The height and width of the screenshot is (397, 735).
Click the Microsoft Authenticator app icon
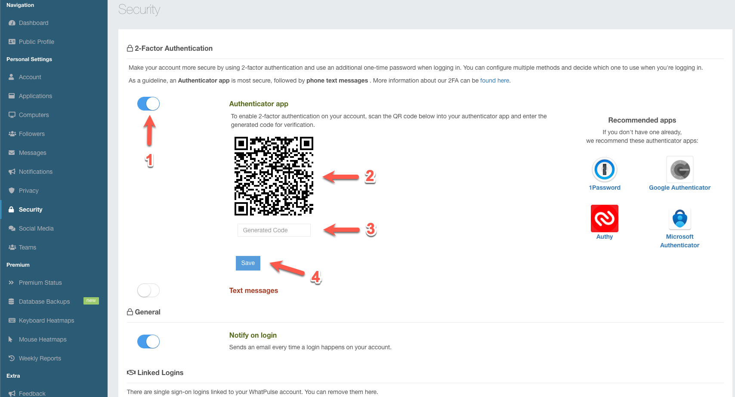(679, 219)
